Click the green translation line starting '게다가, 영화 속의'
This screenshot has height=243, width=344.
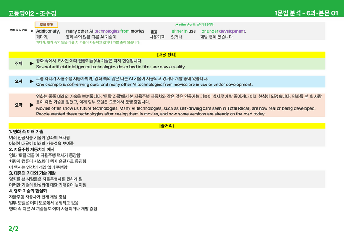click(x=88, y=42)
